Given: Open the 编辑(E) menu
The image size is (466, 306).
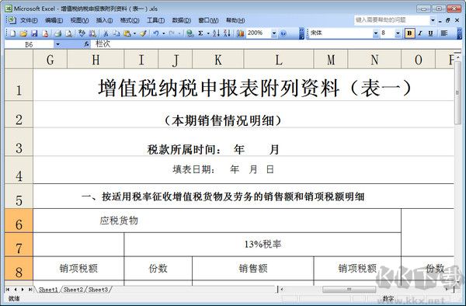Looking at the screenshot, I should click(54, 20).
